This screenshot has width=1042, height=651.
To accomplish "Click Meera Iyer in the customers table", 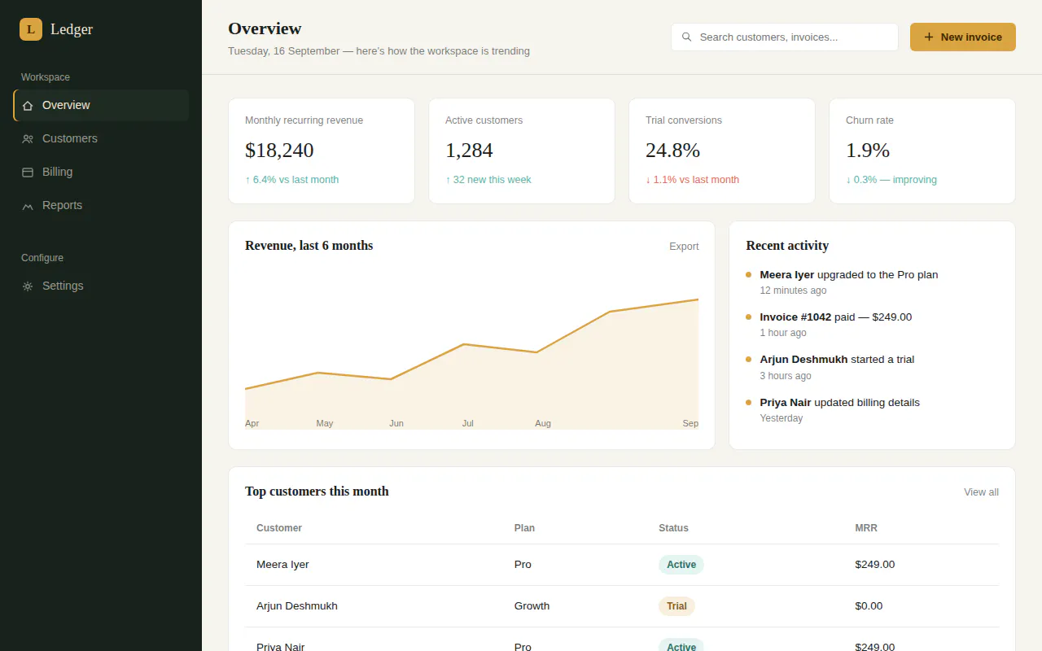I will (282, 565).
